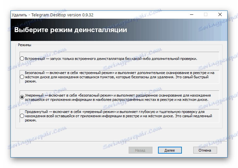
Task: Click the Далее button
Action: [x=170, y=150]
